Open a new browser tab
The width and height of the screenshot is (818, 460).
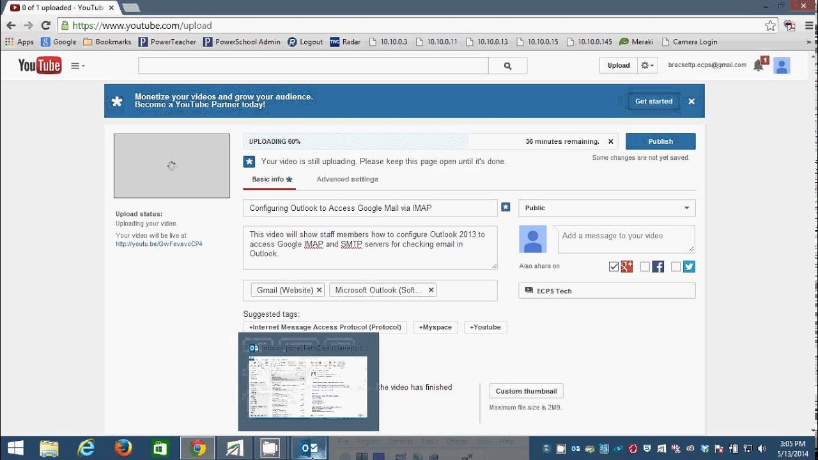tap(130, 8)
